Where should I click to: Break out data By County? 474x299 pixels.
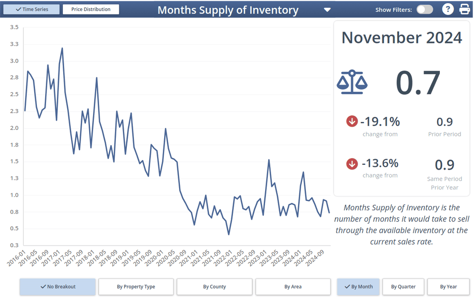(x=214, y=286)
